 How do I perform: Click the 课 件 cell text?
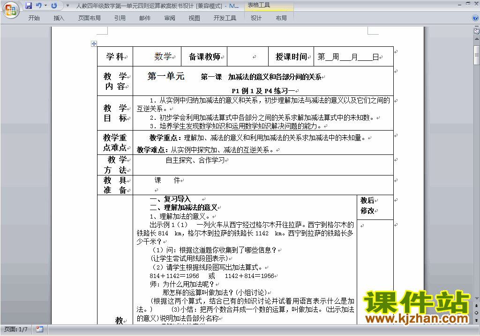pos(167,180)
